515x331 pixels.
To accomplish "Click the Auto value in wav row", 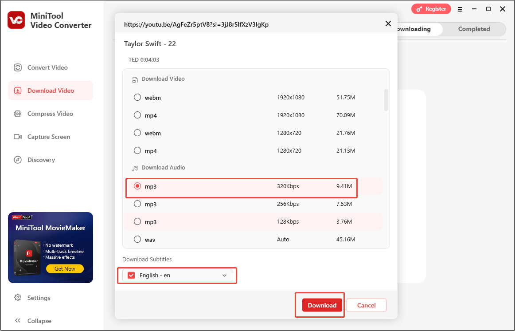I will click(x=283, y=239).
